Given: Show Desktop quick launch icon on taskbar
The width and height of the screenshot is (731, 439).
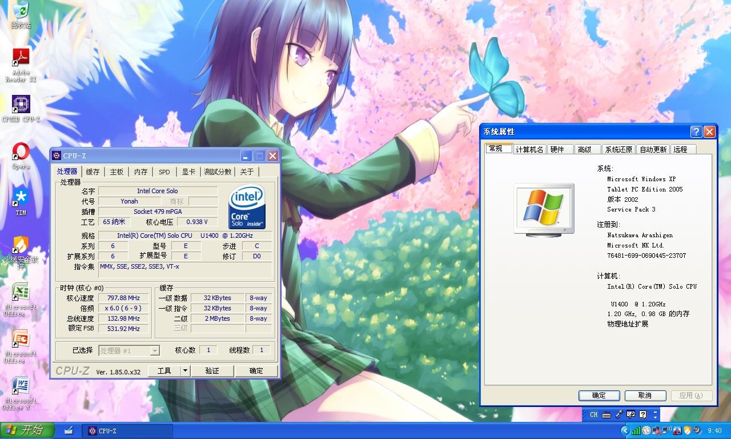Looking at the screenshot, I should coord(69,430).
